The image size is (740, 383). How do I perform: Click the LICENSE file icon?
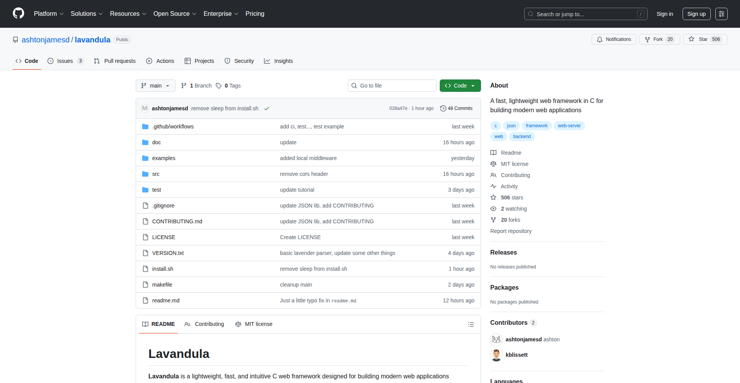point(145,237)
